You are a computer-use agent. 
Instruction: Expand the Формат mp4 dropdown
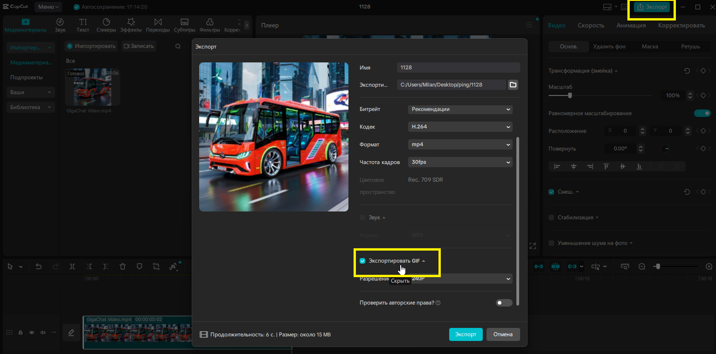coord(460,144)
